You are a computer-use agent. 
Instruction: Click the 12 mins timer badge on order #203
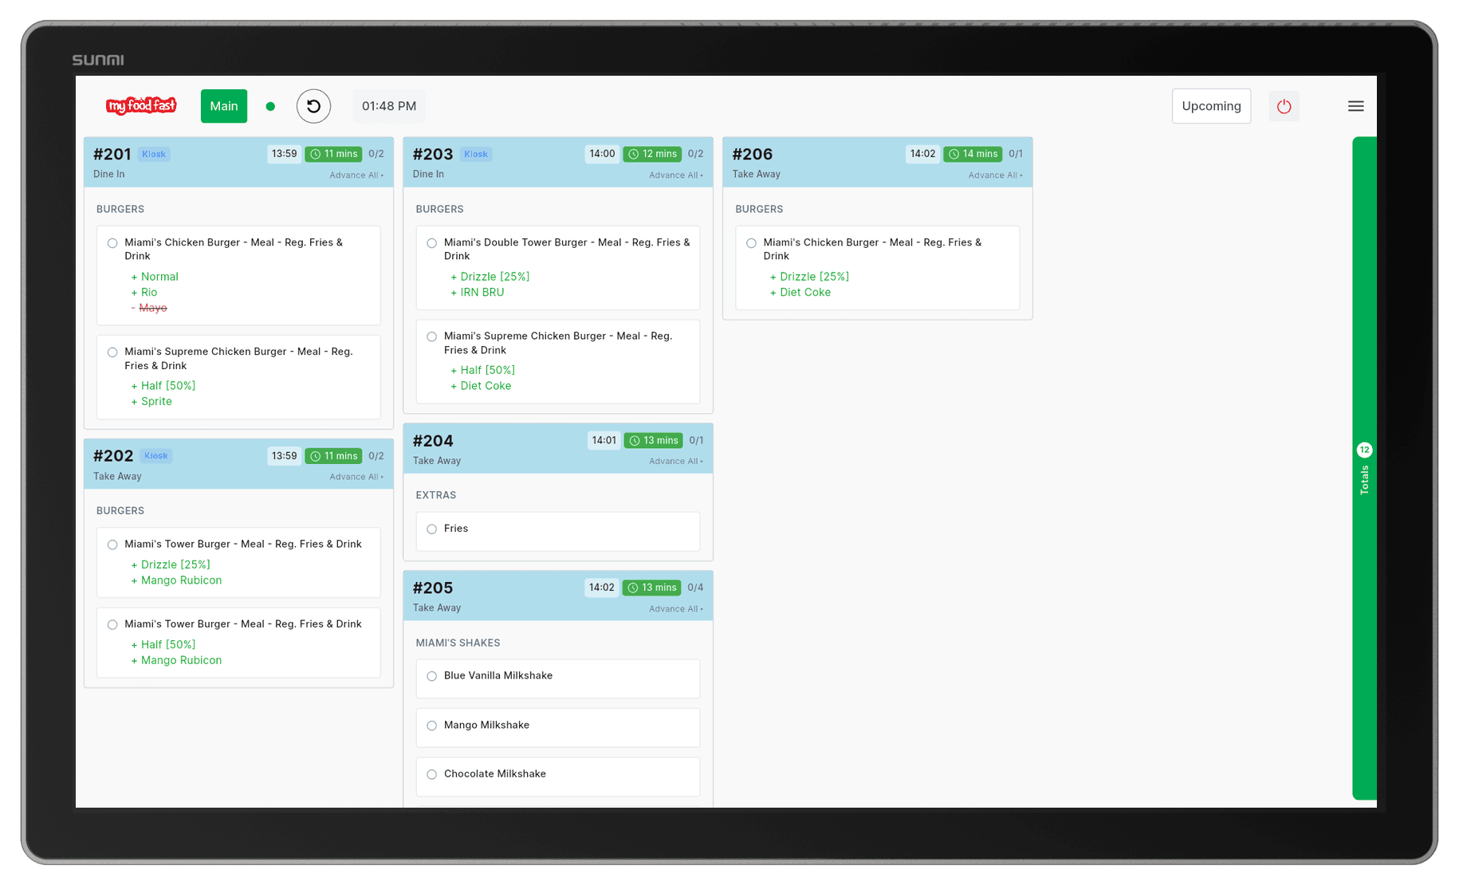[652, 154]
